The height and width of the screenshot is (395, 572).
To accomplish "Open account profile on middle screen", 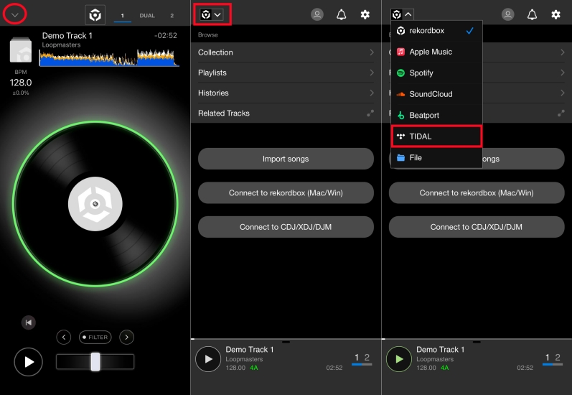I will click(x=317, y=14).
